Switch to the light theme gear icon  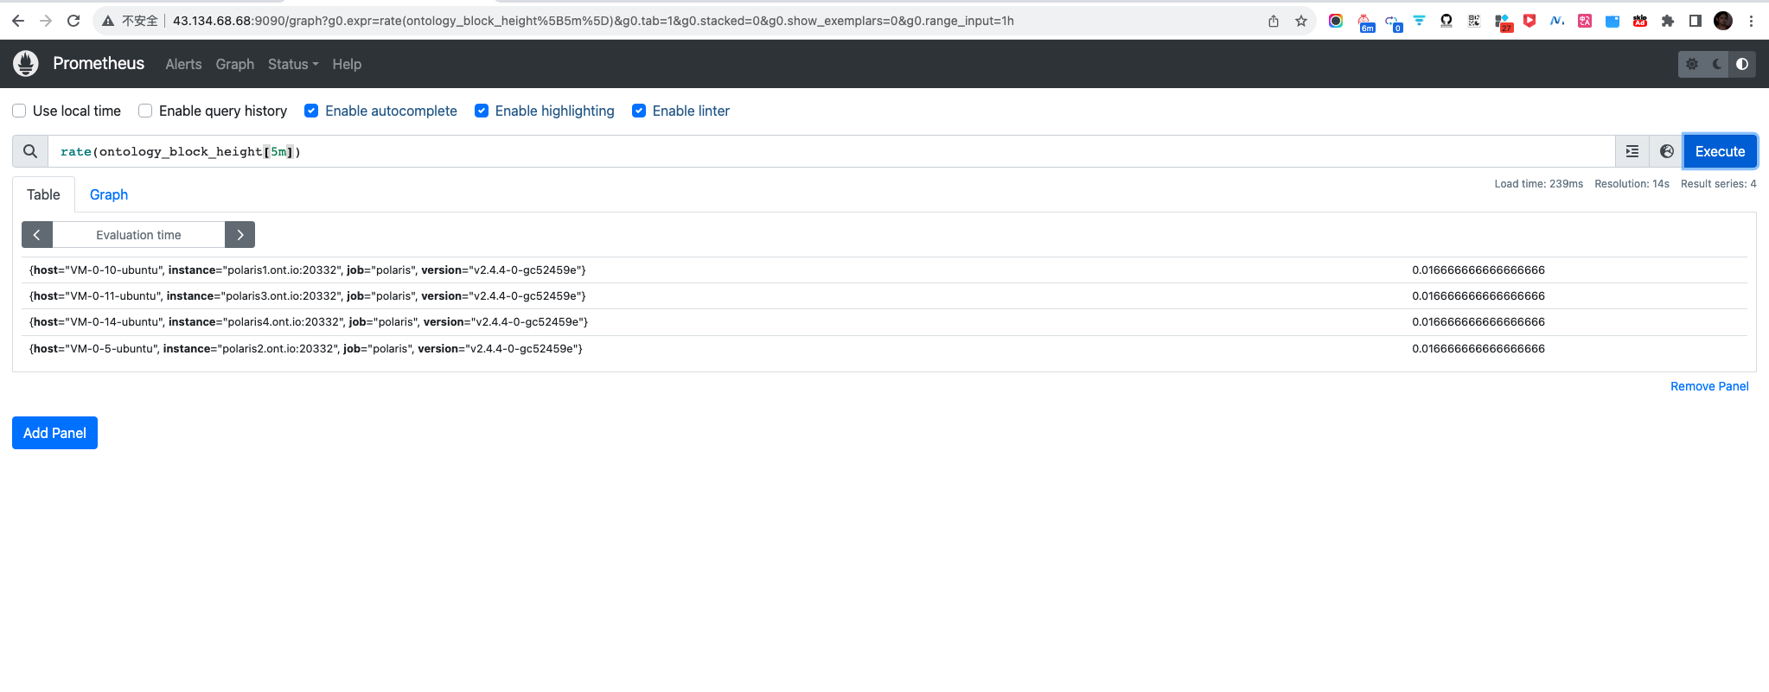1692,64
